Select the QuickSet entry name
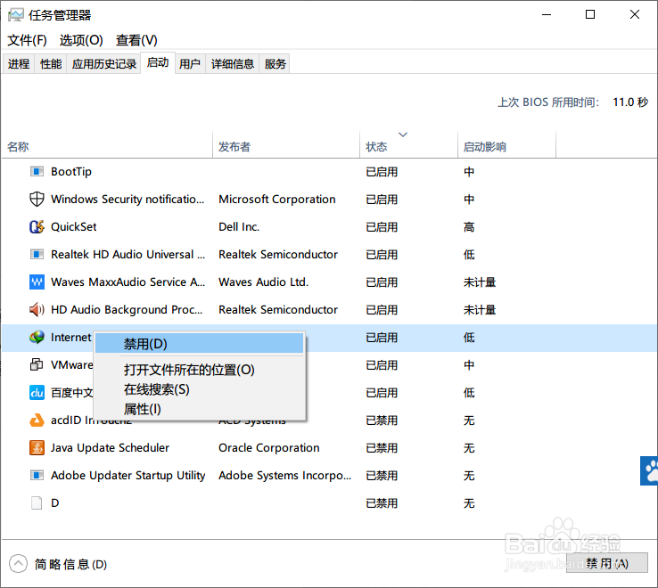 [x=74, y=227]
